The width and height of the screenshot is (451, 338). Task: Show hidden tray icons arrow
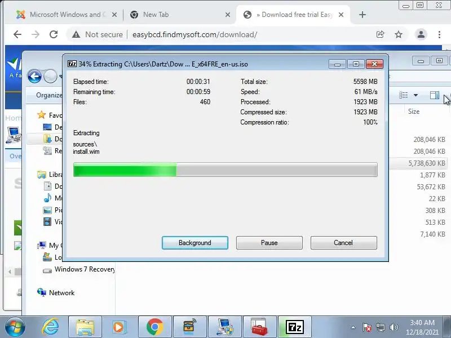(353, 327)
